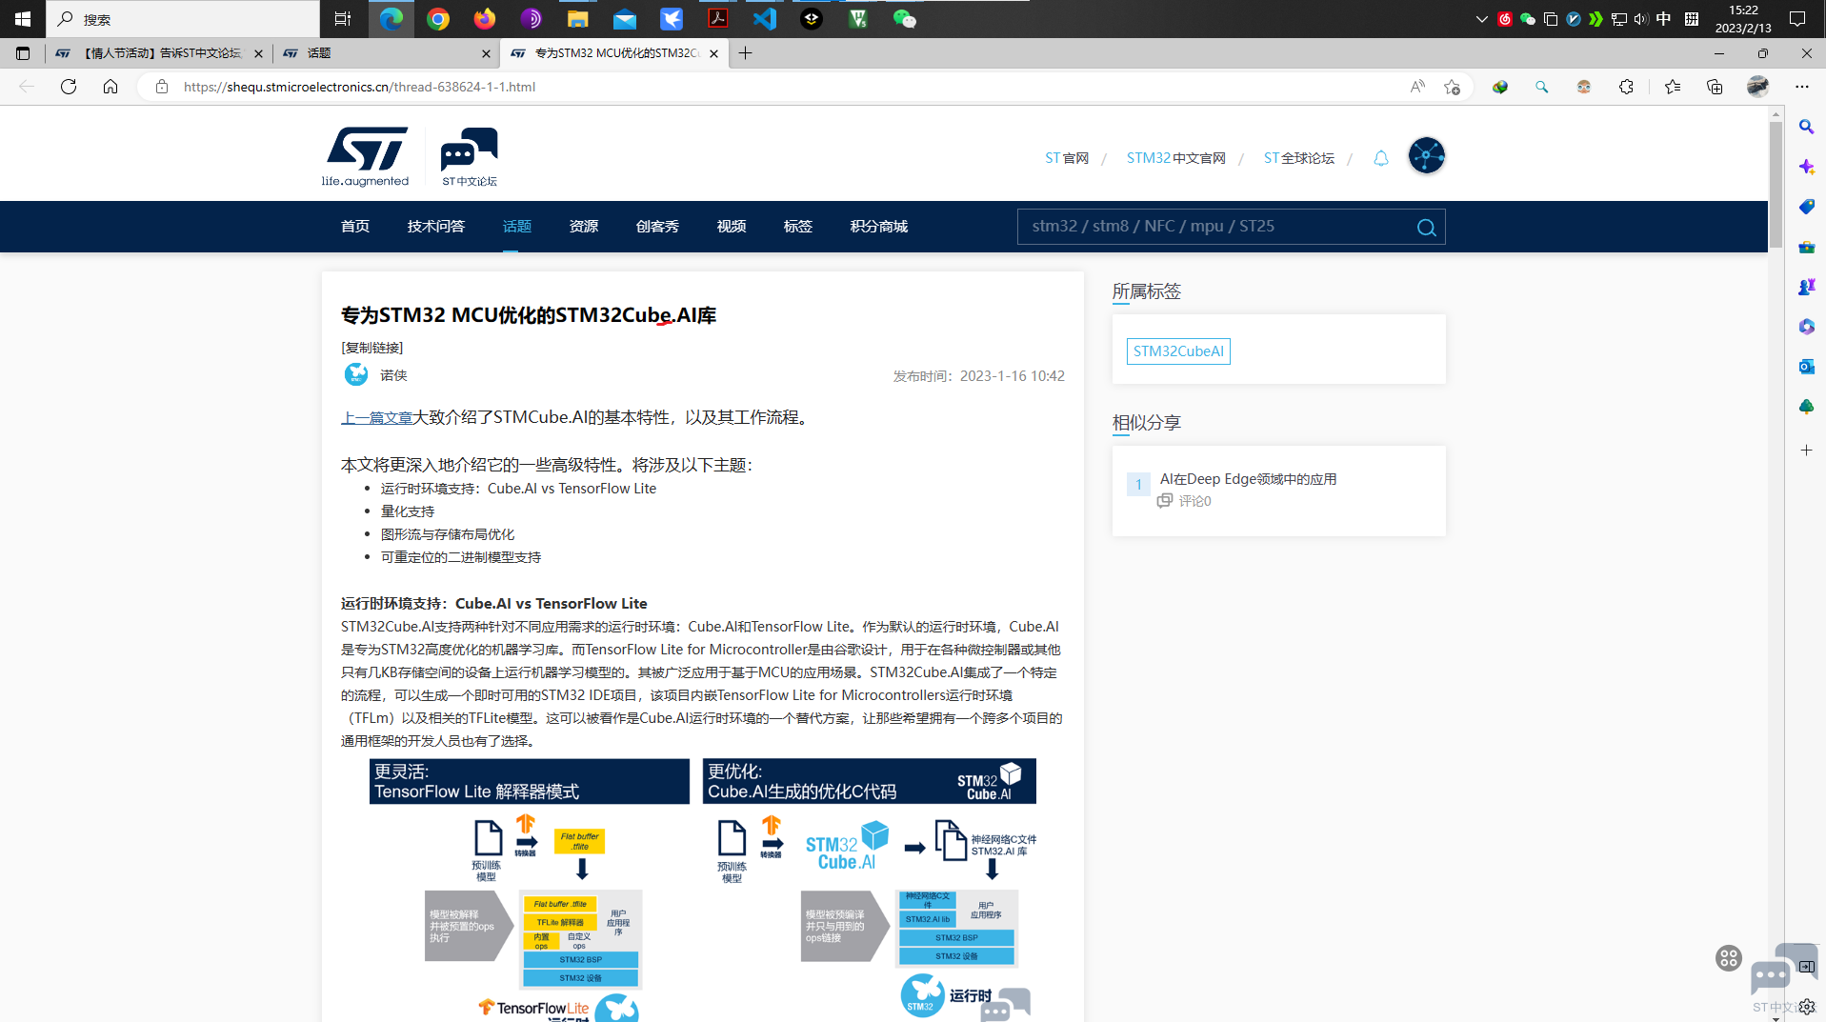Click the author 诺侠 avatar
Image resolution: width=1826 pixels, height=1022 pixels.
[x=355, y=374]
